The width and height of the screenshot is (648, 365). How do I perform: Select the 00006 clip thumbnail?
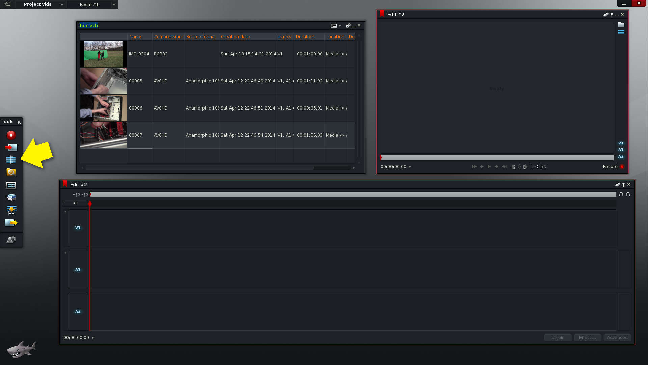pyautogui.click(x=104, y=108)
